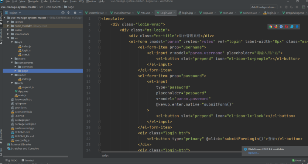Open Edge browser preview icon
Image resolution: width=308 pixels, height=164 pixels.
point(297,27)
